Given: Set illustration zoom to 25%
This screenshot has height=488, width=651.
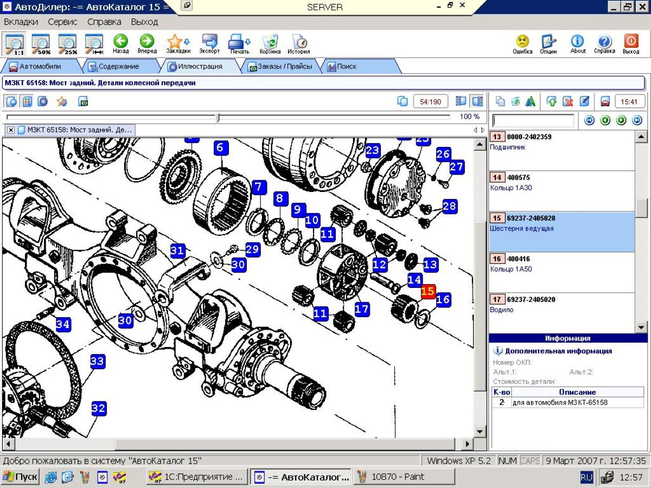Looking at the screenshot, I should coord(68,43).
